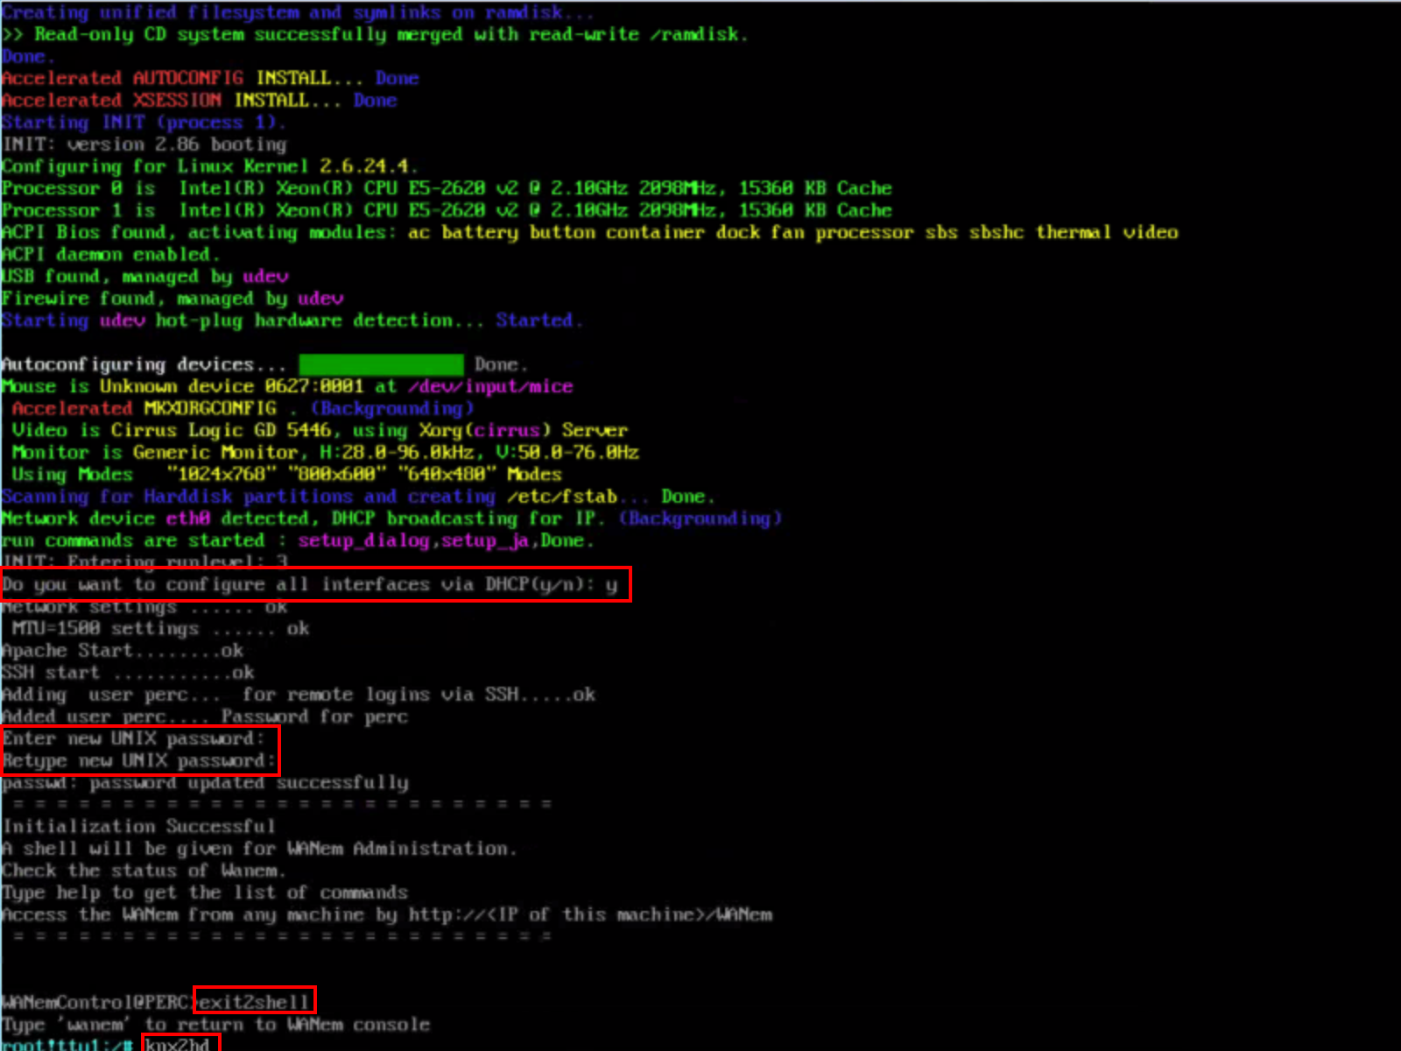
Task: Click the "knx2hd" command at root prompt
Action: point(179,1044)
